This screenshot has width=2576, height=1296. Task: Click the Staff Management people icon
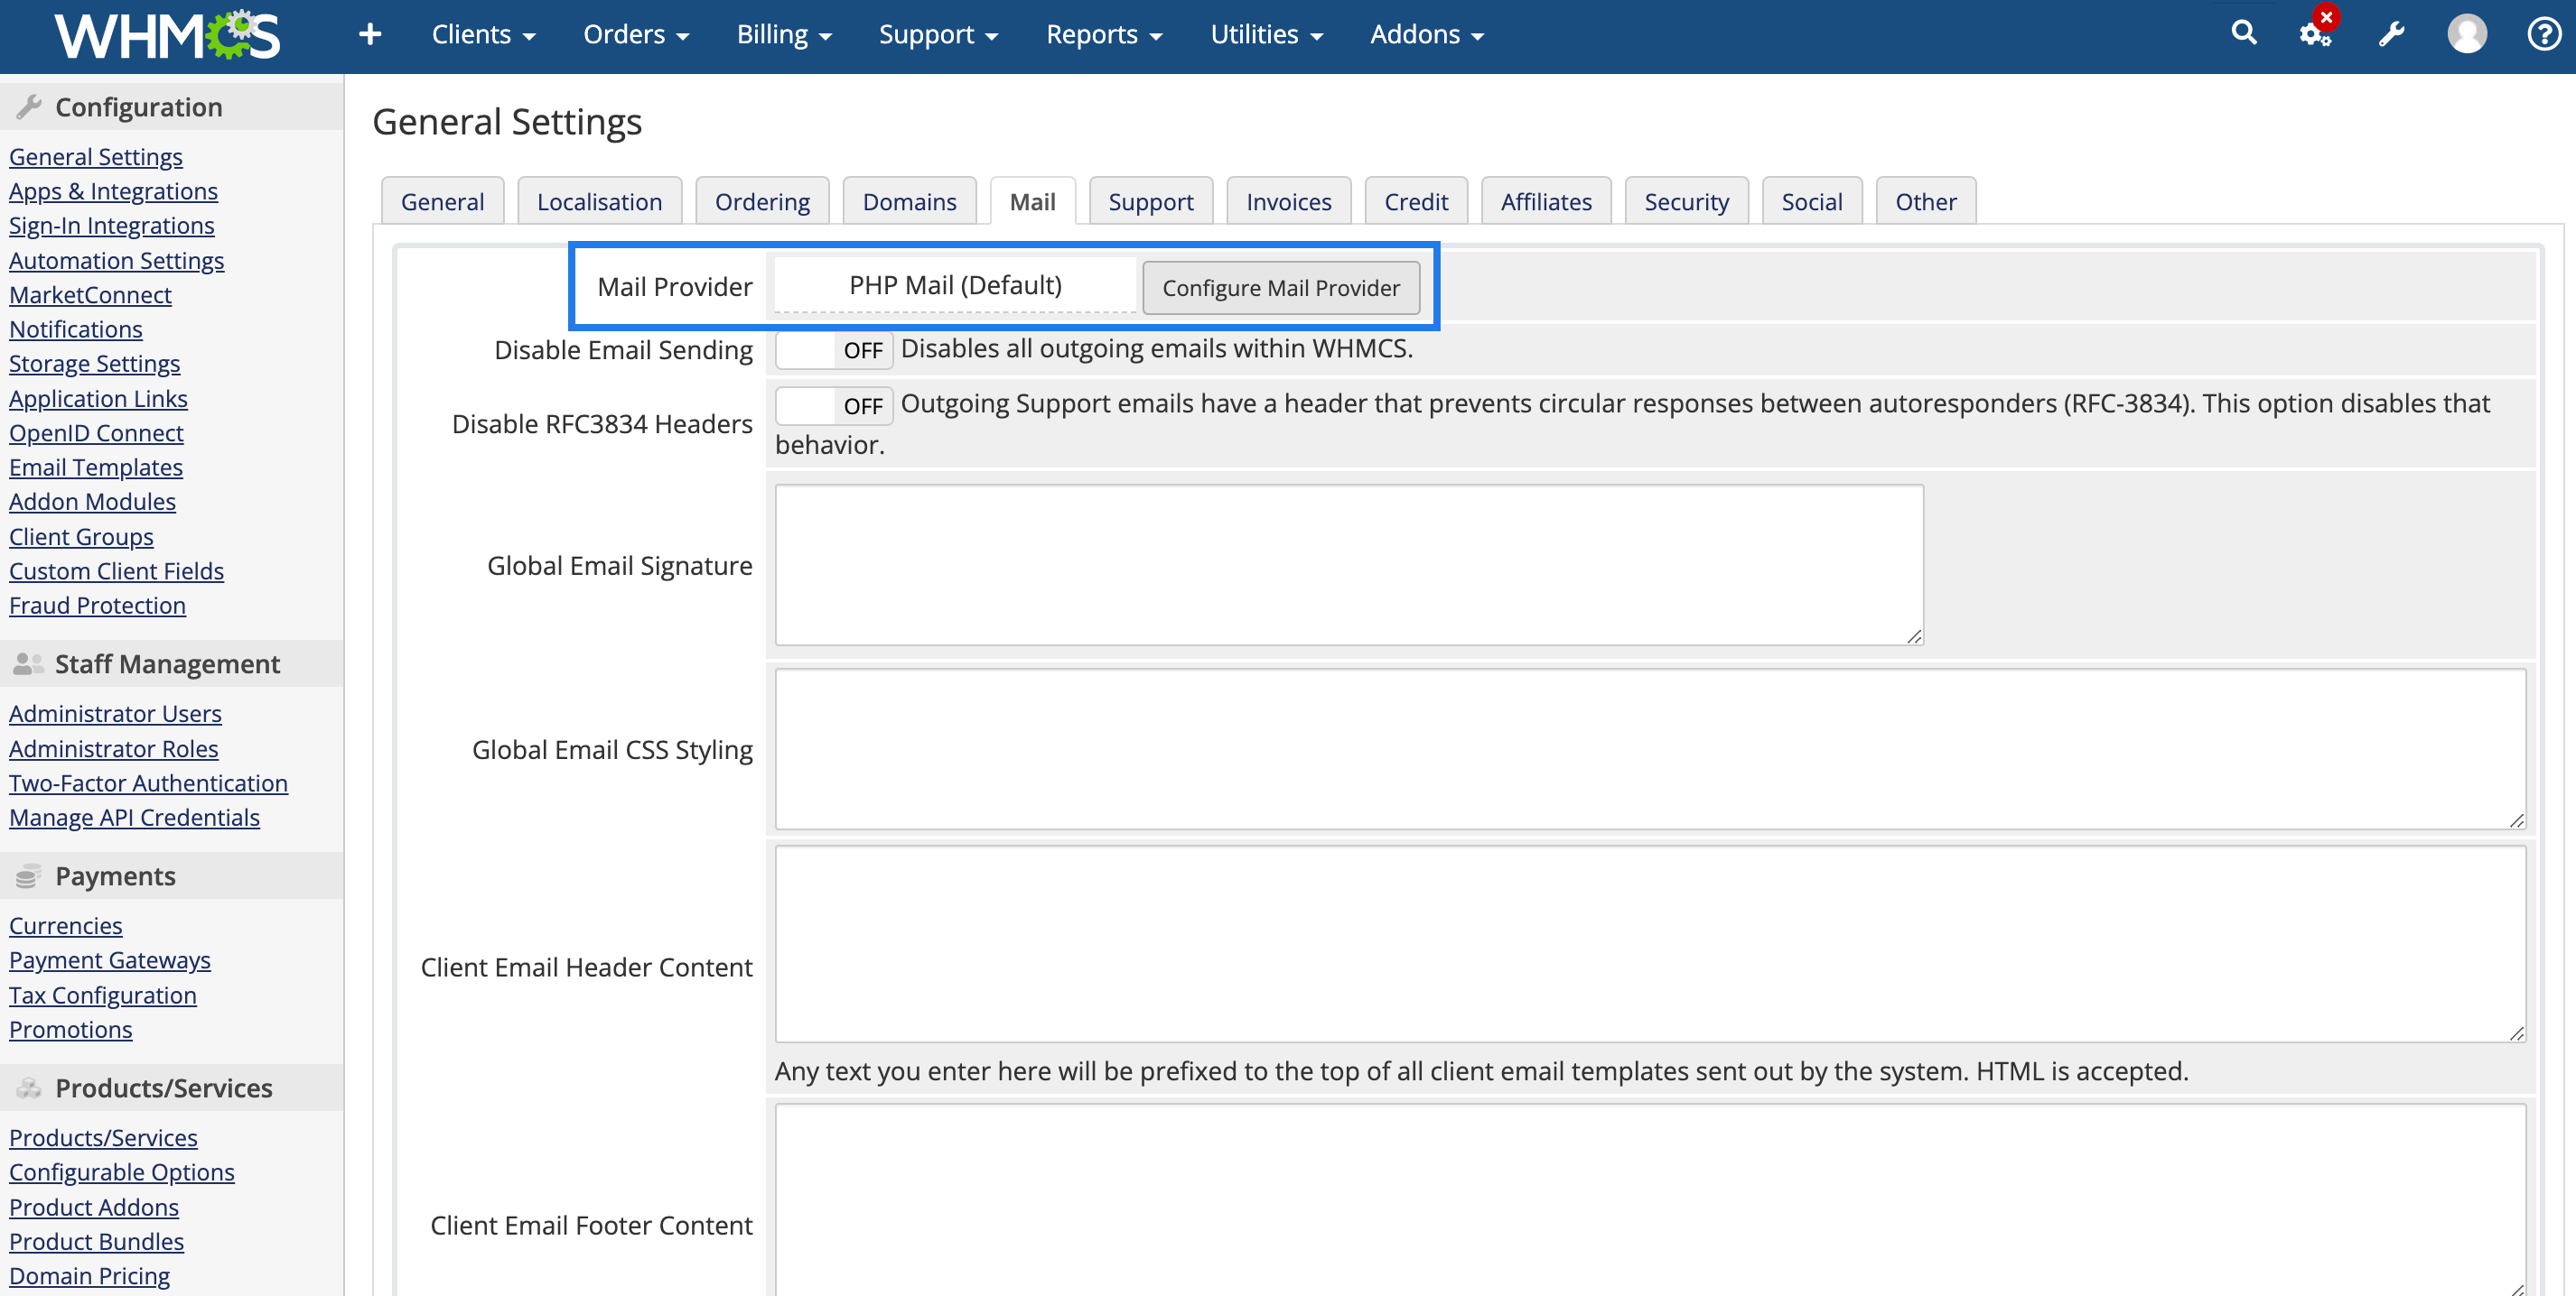(28, 663)
